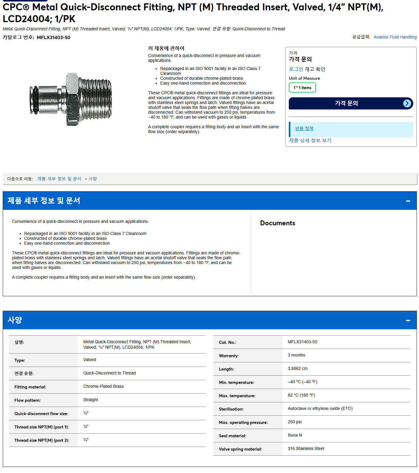Click the Buna N seal material value
The image size is (419, 473).
(x=295, y=435)
